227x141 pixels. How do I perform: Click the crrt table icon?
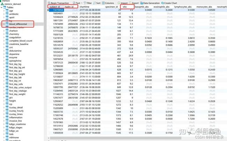[x=7, y=48]
